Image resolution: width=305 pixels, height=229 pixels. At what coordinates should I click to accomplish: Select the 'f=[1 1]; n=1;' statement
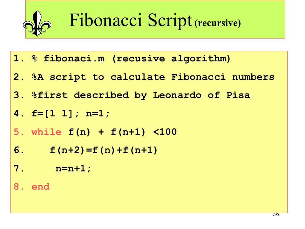click(x=71, y=113)
